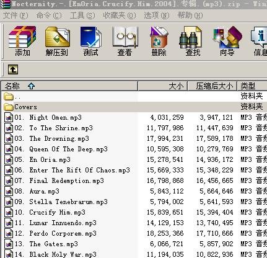Click packed size value 5,857,902
The width and height of the screenshot is (267, 258).
pos(216,244)
